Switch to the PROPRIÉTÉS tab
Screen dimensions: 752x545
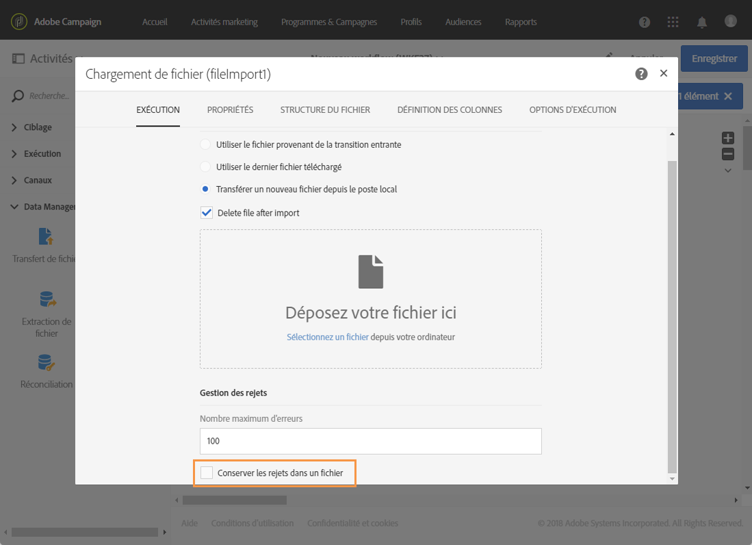tap(230, 110)
